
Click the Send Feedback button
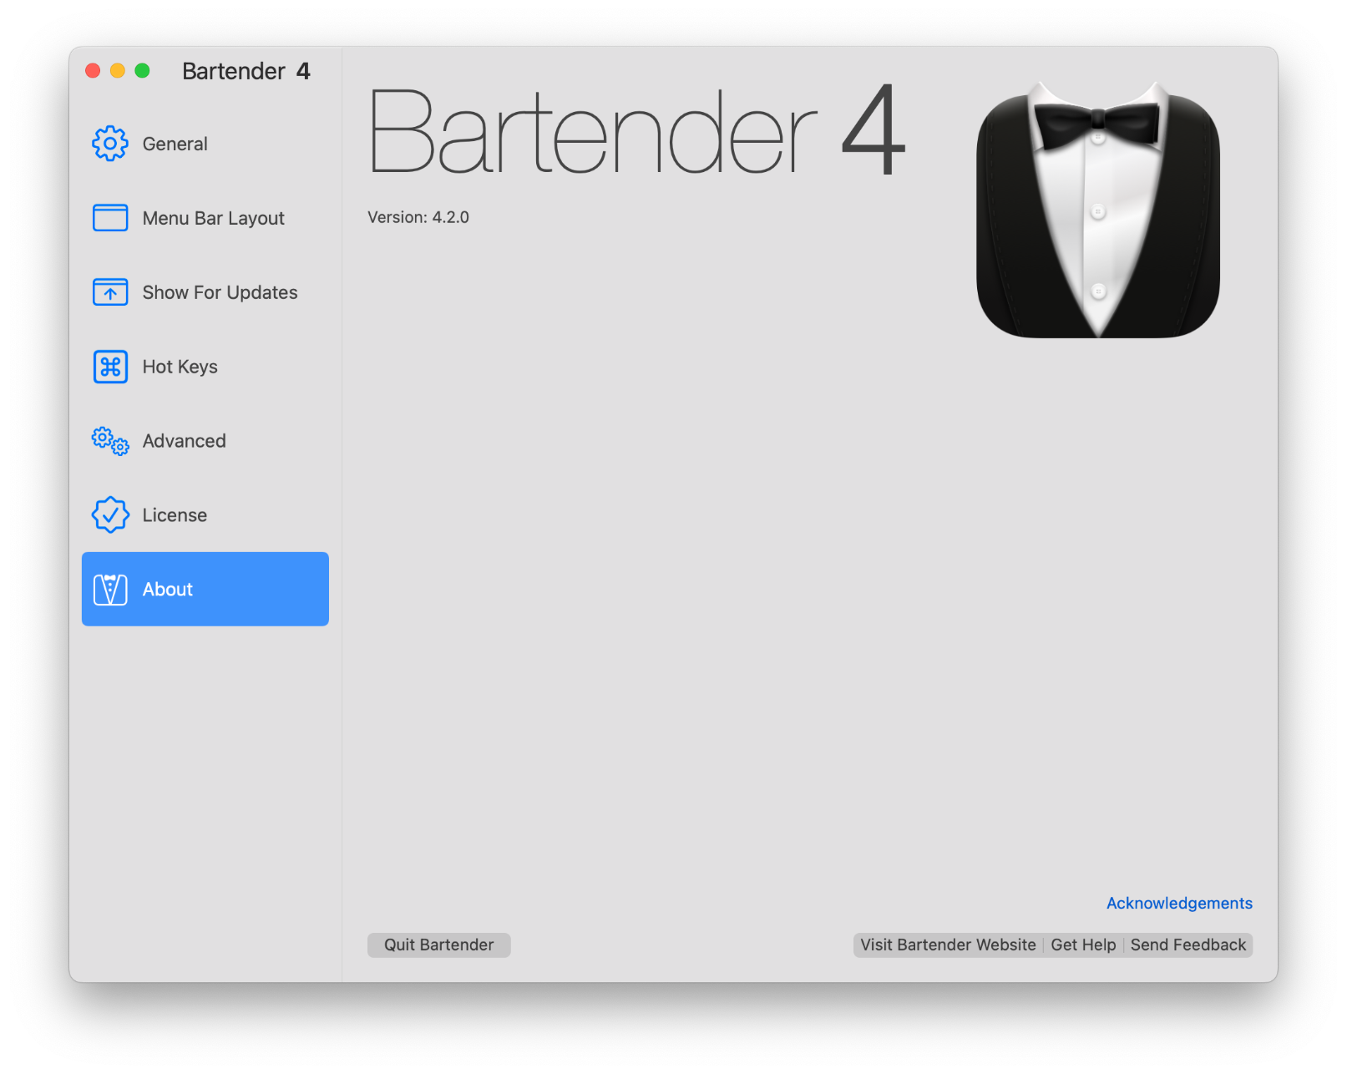(1187, 945)
